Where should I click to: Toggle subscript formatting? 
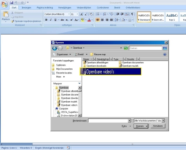tap(67, 20)
